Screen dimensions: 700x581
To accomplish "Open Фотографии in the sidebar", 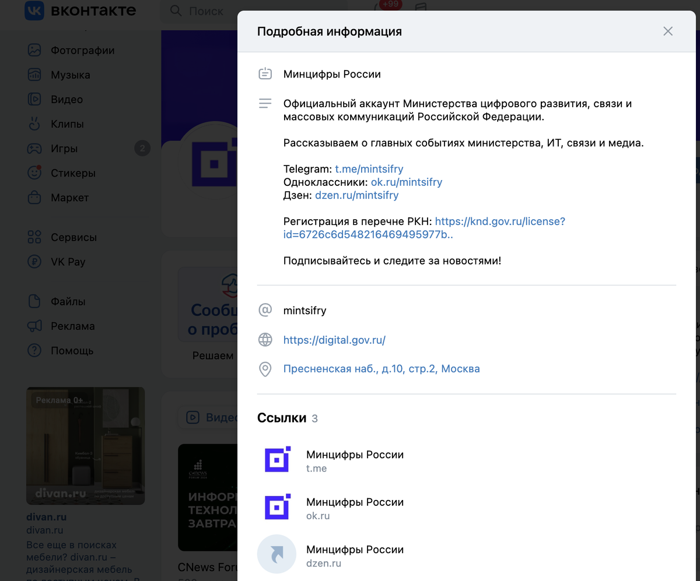I will [82, 51].
